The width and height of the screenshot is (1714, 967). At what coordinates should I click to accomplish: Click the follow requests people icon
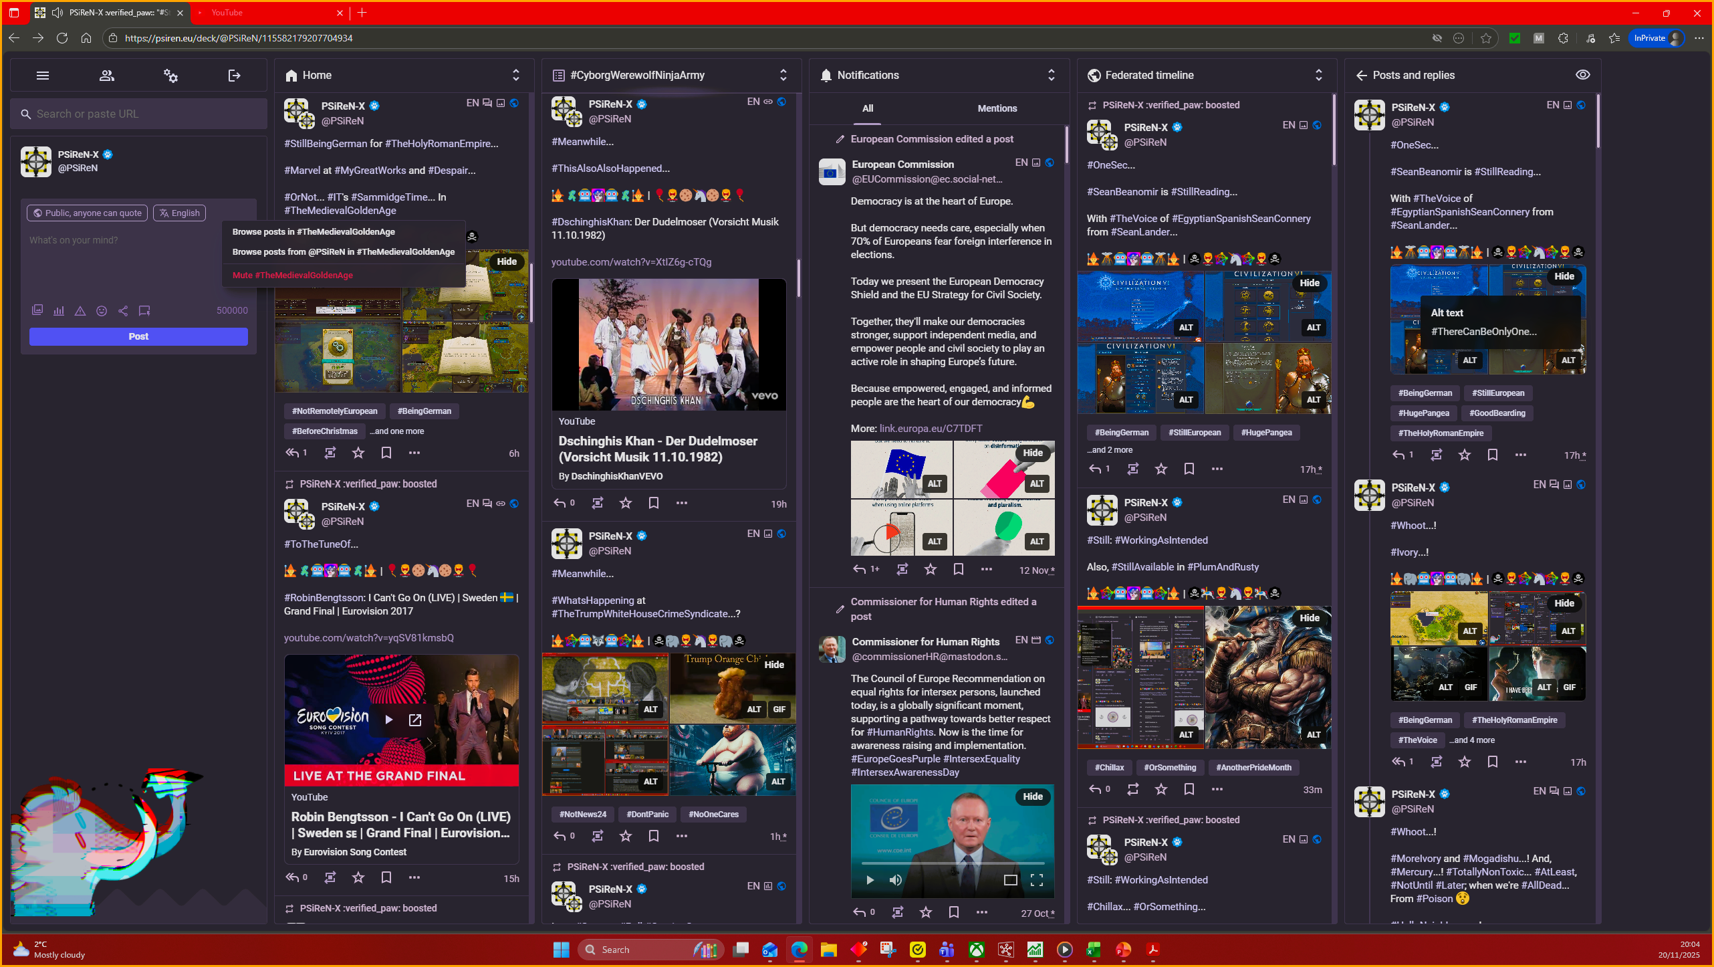pyautogui.click(x=107, y=76)
